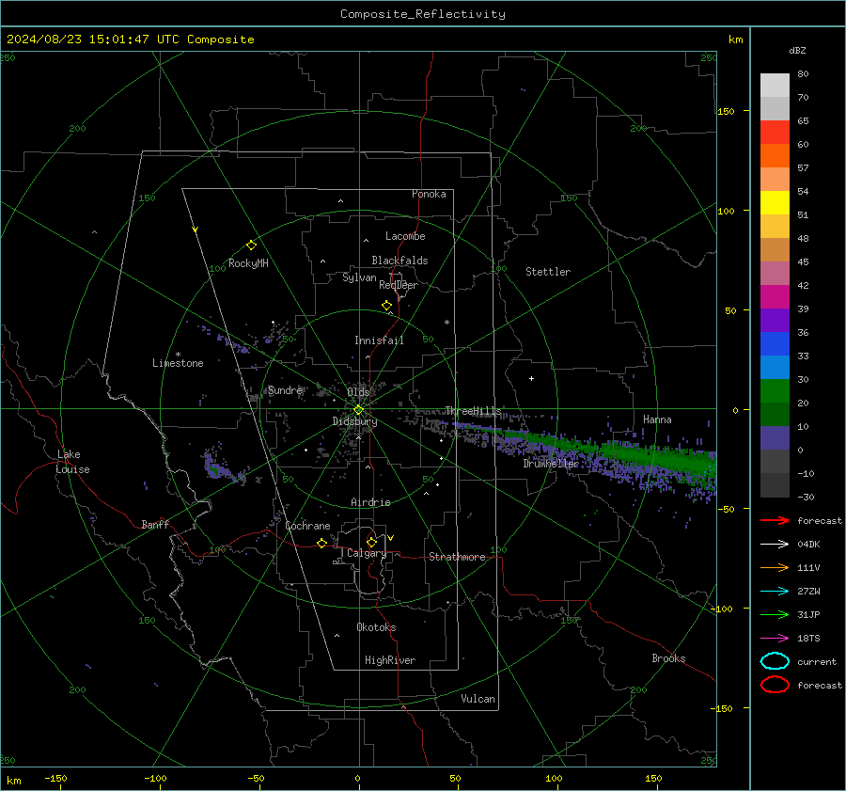Click the white plus marker east of ThreeHills
The width and height of the screenshot is (846, 791).
point(531,378)
